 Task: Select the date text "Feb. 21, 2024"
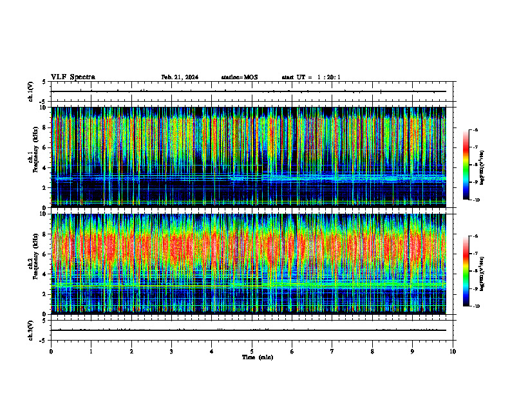(180, 77)
